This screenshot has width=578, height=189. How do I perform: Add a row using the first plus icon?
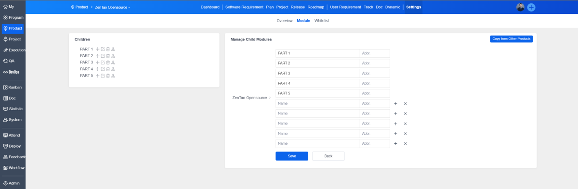tap(395, 103)
